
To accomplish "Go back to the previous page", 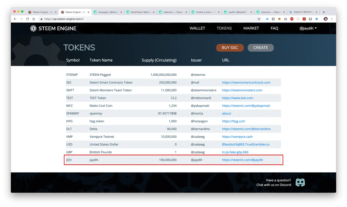I will pyautogui.click(x=15, y=19).
